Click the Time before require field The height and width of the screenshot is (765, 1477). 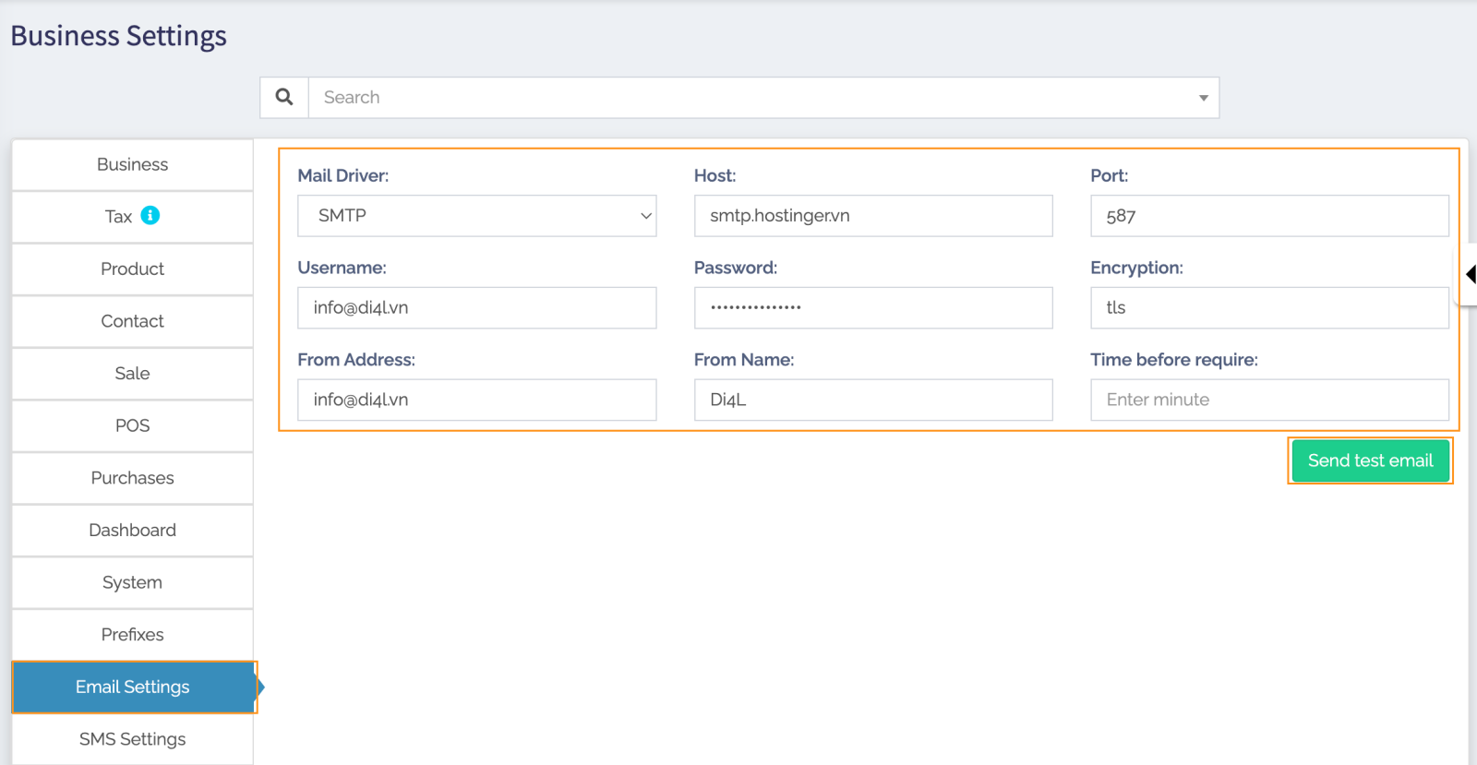1268,400
